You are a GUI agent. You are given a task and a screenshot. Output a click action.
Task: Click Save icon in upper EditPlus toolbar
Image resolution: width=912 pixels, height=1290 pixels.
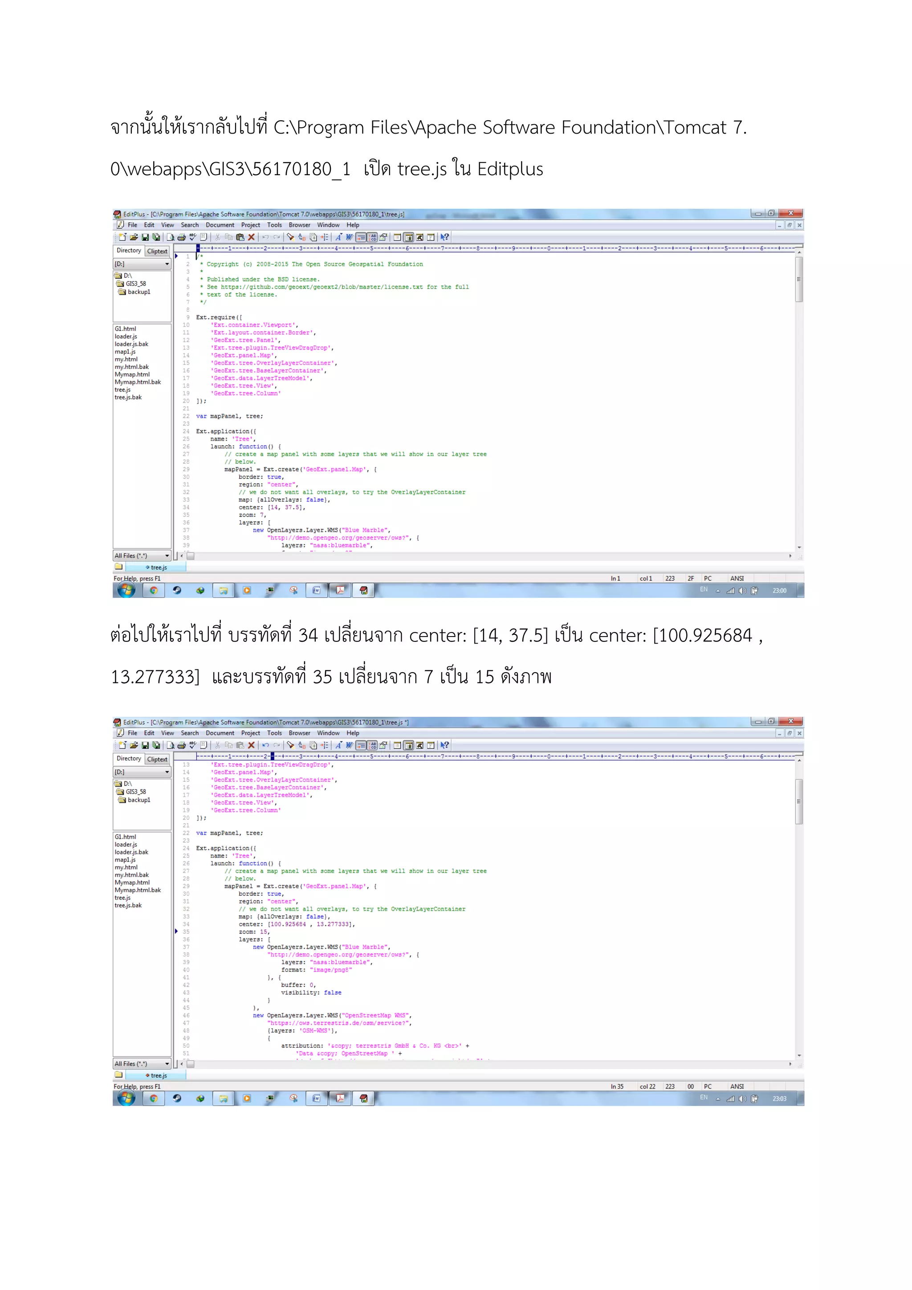pyautogui.click(x=146, y=237)
